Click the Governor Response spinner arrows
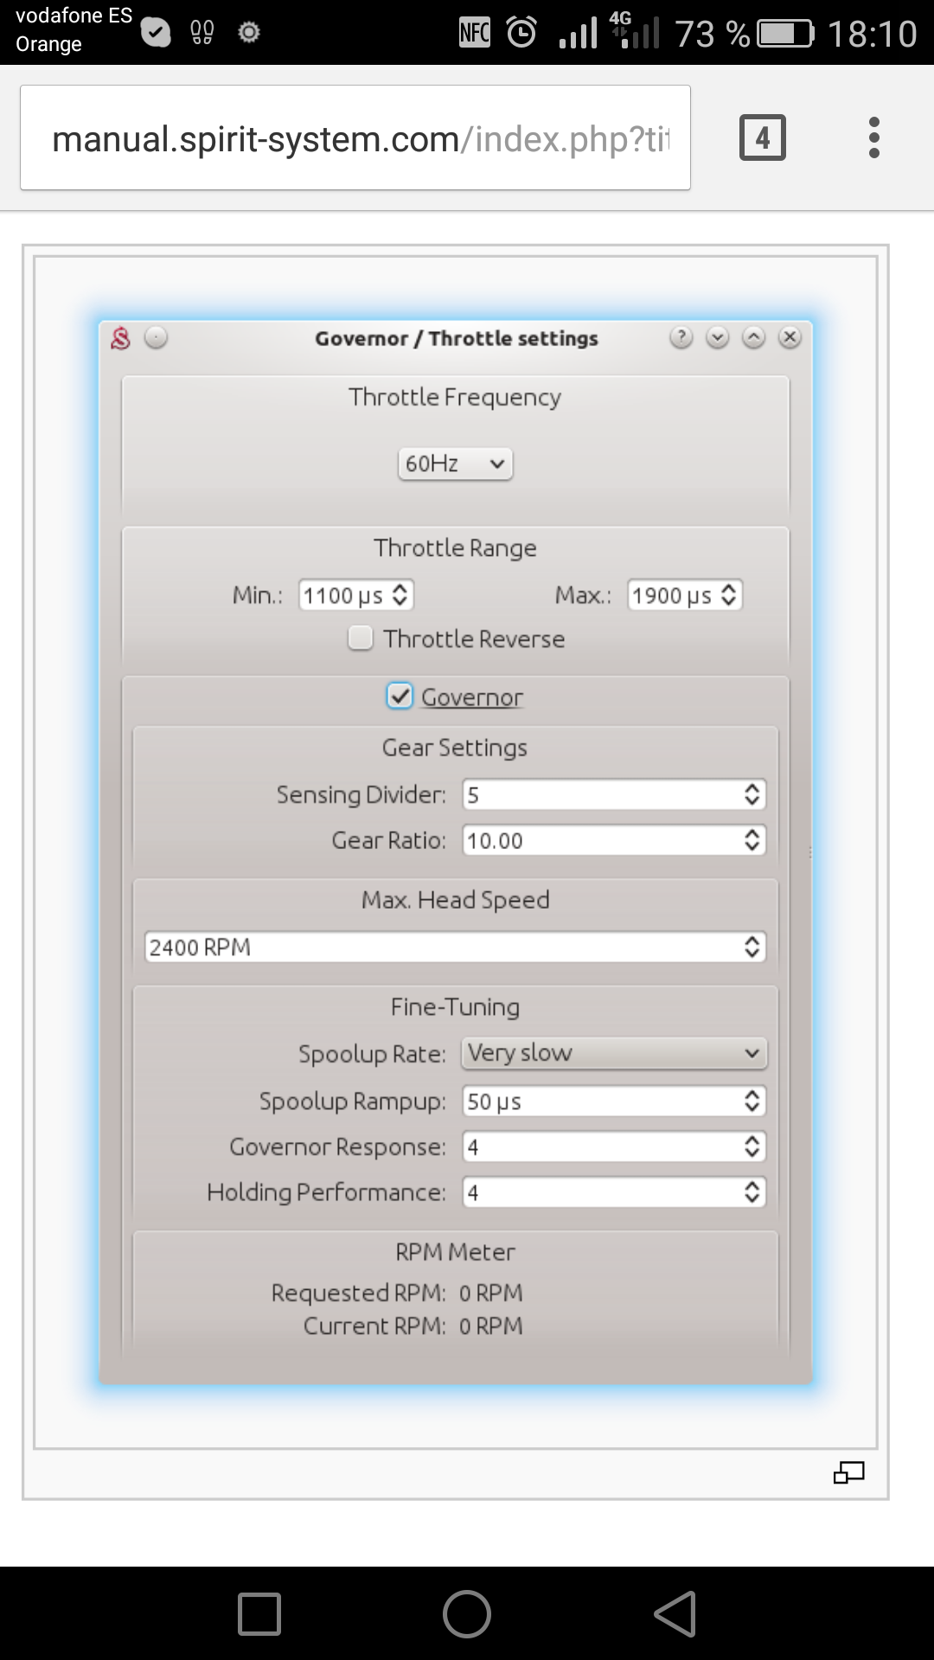Viewport: 934px width, 1660px height. pyautogui.click(x=752, y=1146)
